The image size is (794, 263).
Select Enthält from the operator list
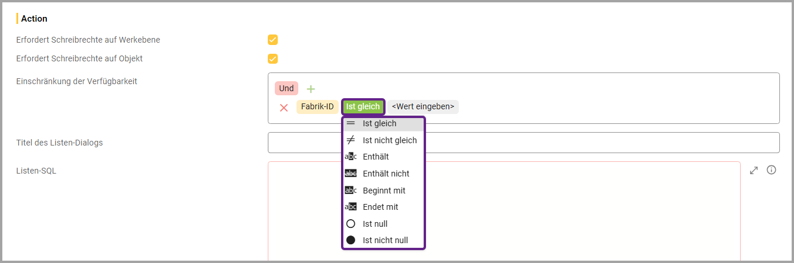coord(376,157)
